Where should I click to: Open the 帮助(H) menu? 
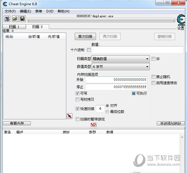64,11
